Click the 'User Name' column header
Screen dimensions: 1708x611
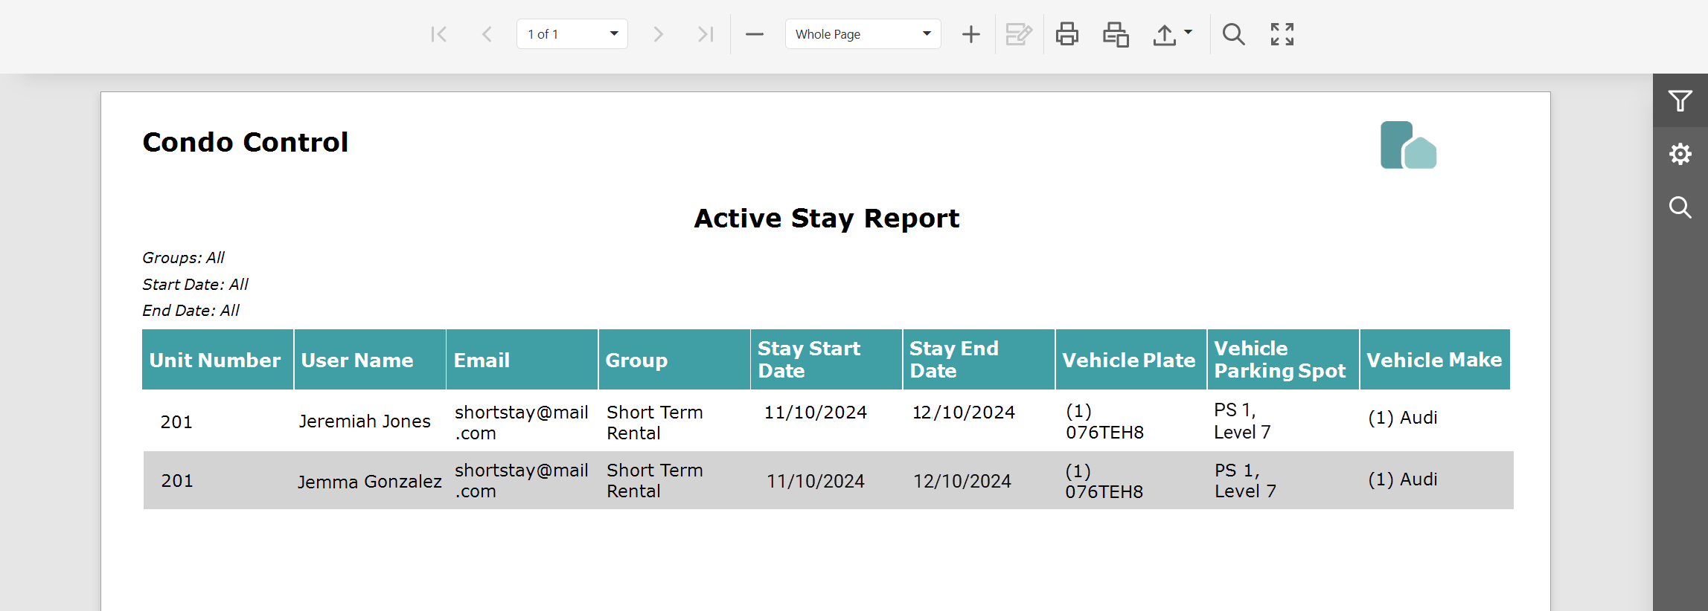[370, 360]
